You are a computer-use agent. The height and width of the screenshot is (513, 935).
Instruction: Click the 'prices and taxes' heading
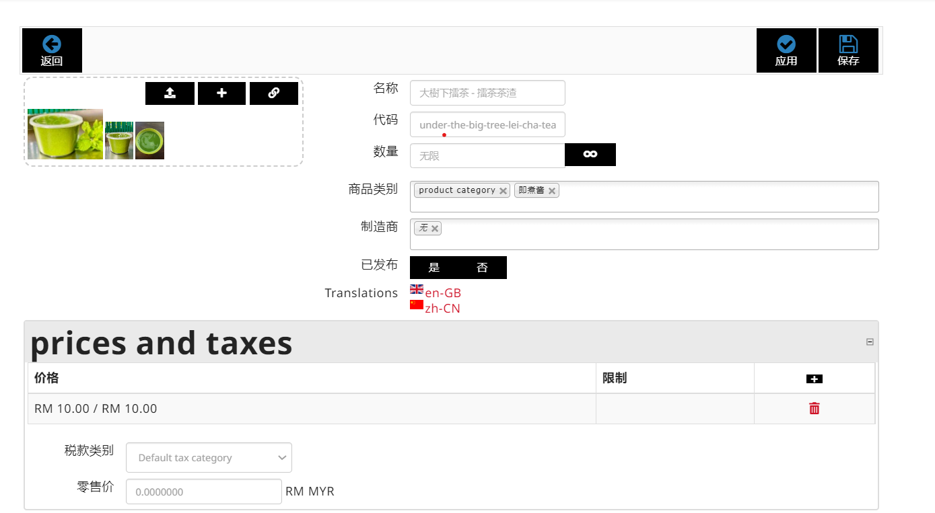(162, 343)
